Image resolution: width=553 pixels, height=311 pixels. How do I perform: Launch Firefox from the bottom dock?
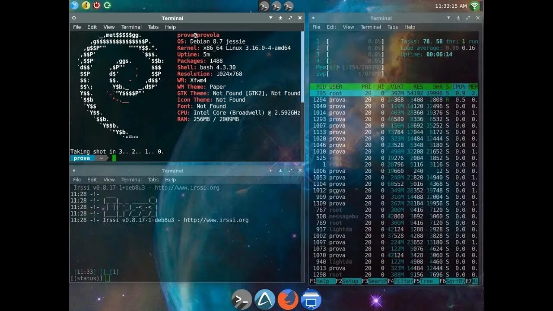point(288,299)
